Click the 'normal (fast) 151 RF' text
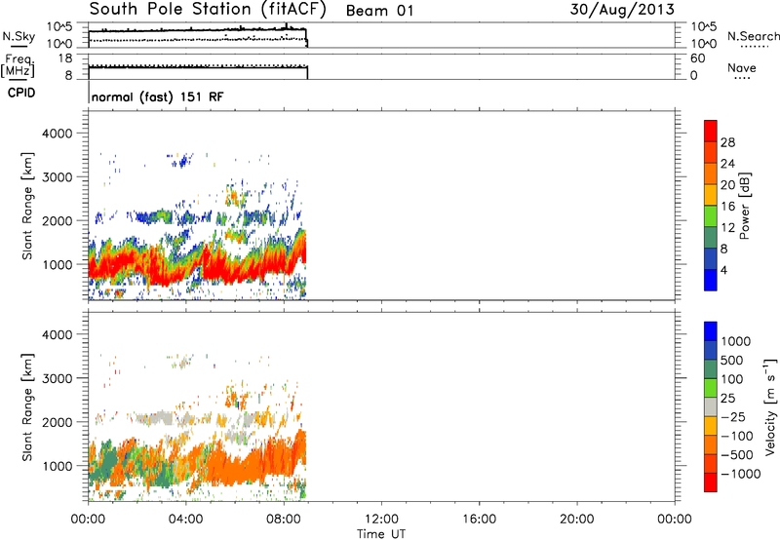Image resolution: width=780 pixels, height=540 pixels. tap(158, 96)
